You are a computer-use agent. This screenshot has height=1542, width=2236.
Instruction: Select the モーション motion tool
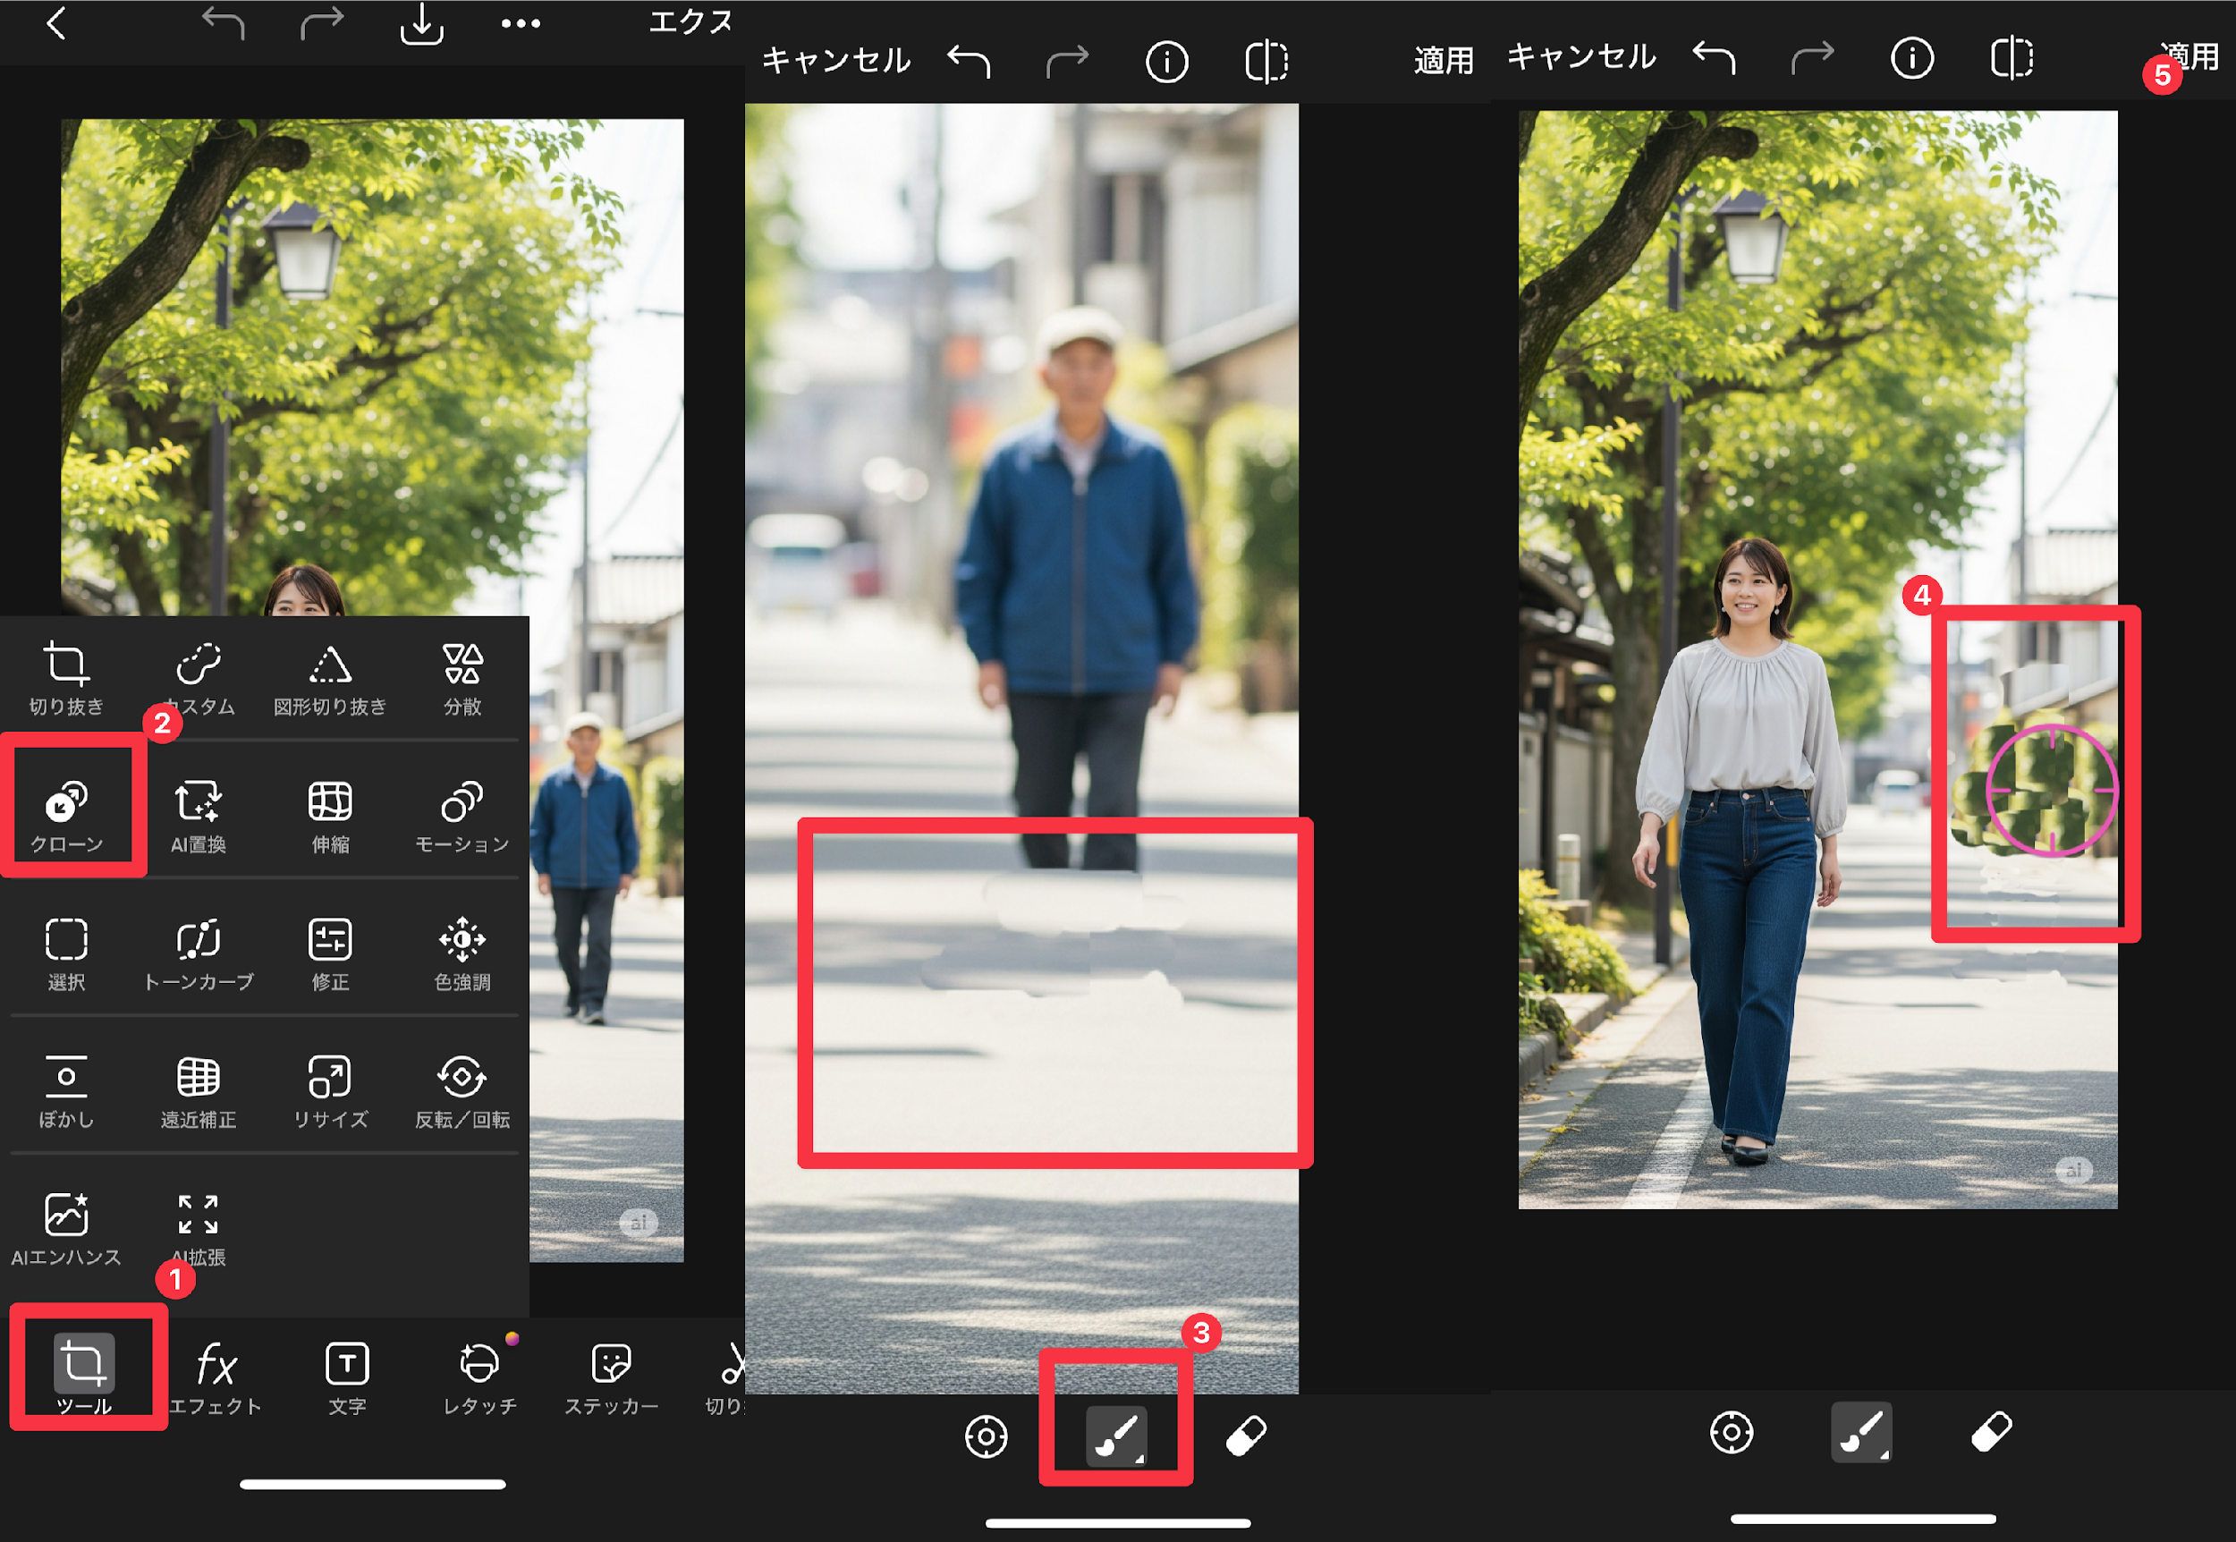462,818
